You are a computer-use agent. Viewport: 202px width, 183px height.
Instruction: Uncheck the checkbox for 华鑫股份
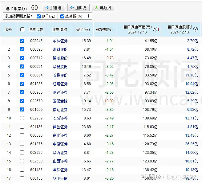tap(22, 67)
